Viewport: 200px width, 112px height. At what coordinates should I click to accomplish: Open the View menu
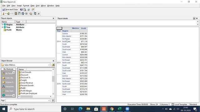coord(13,6)
